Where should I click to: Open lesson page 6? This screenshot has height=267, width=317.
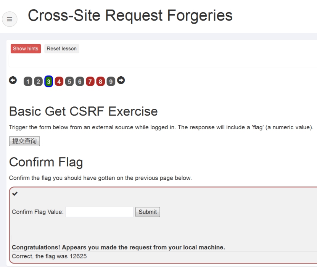coord(80,82)
